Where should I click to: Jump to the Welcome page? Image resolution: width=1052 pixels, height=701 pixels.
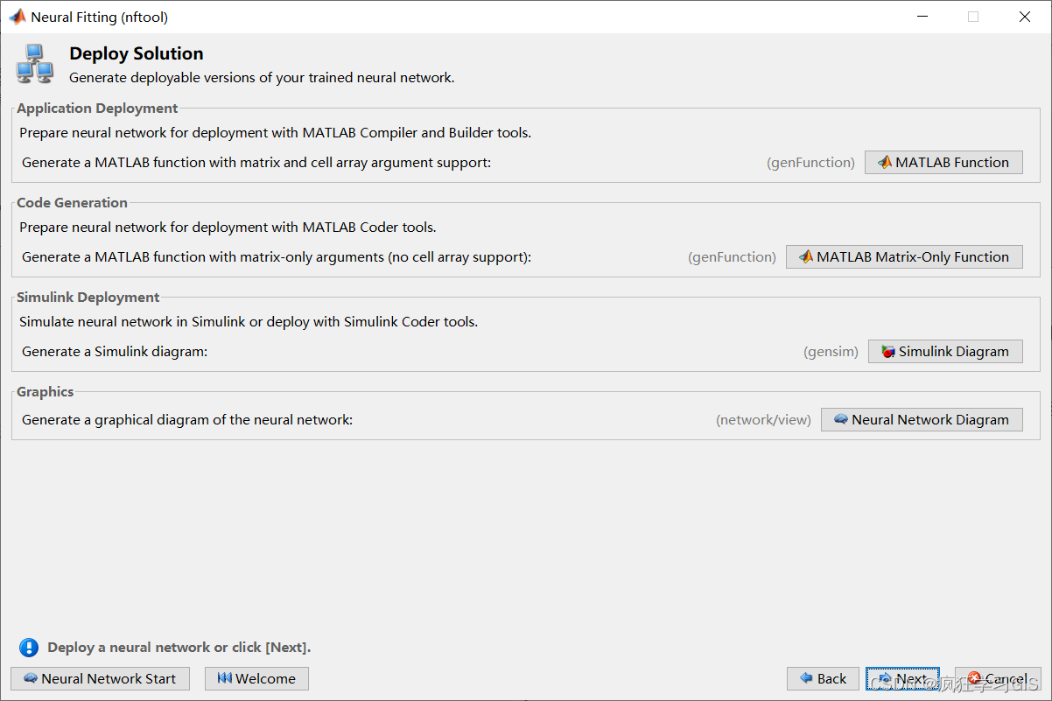pos(256,679)
